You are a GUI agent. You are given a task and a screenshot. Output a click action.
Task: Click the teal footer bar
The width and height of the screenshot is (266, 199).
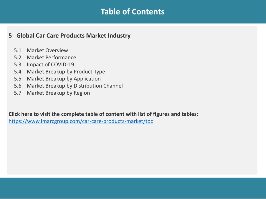point(133,188)
